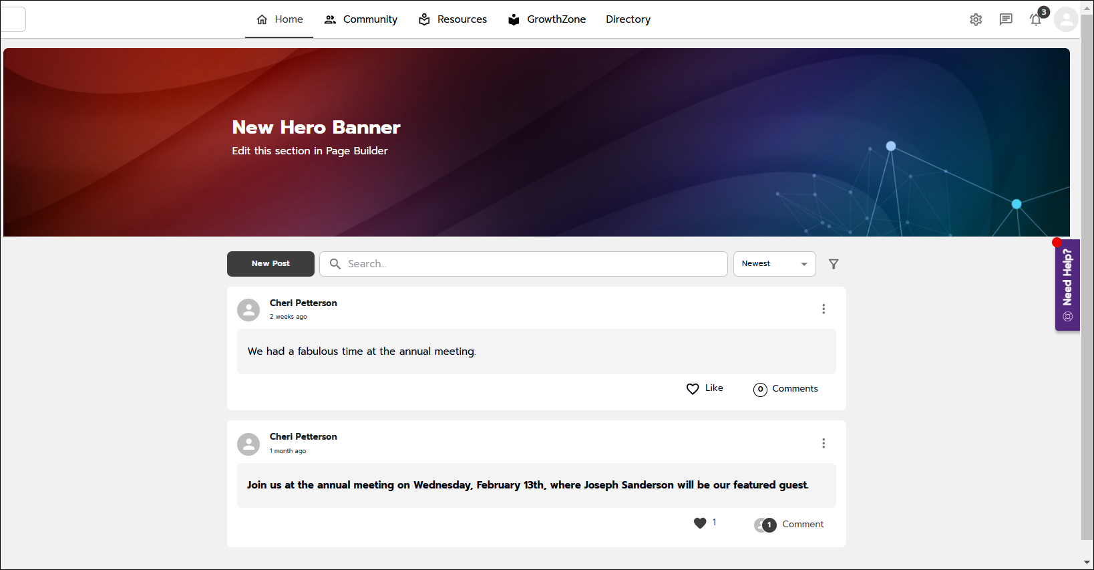The image size is (1094, 570).
Task: Open options menu on the fabulous time post
Action: pos(824,309)
